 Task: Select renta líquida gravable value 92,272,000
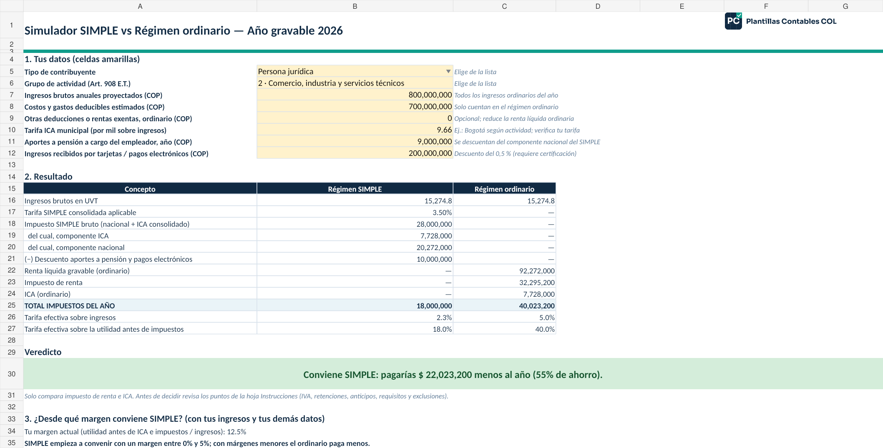(504, 270)
